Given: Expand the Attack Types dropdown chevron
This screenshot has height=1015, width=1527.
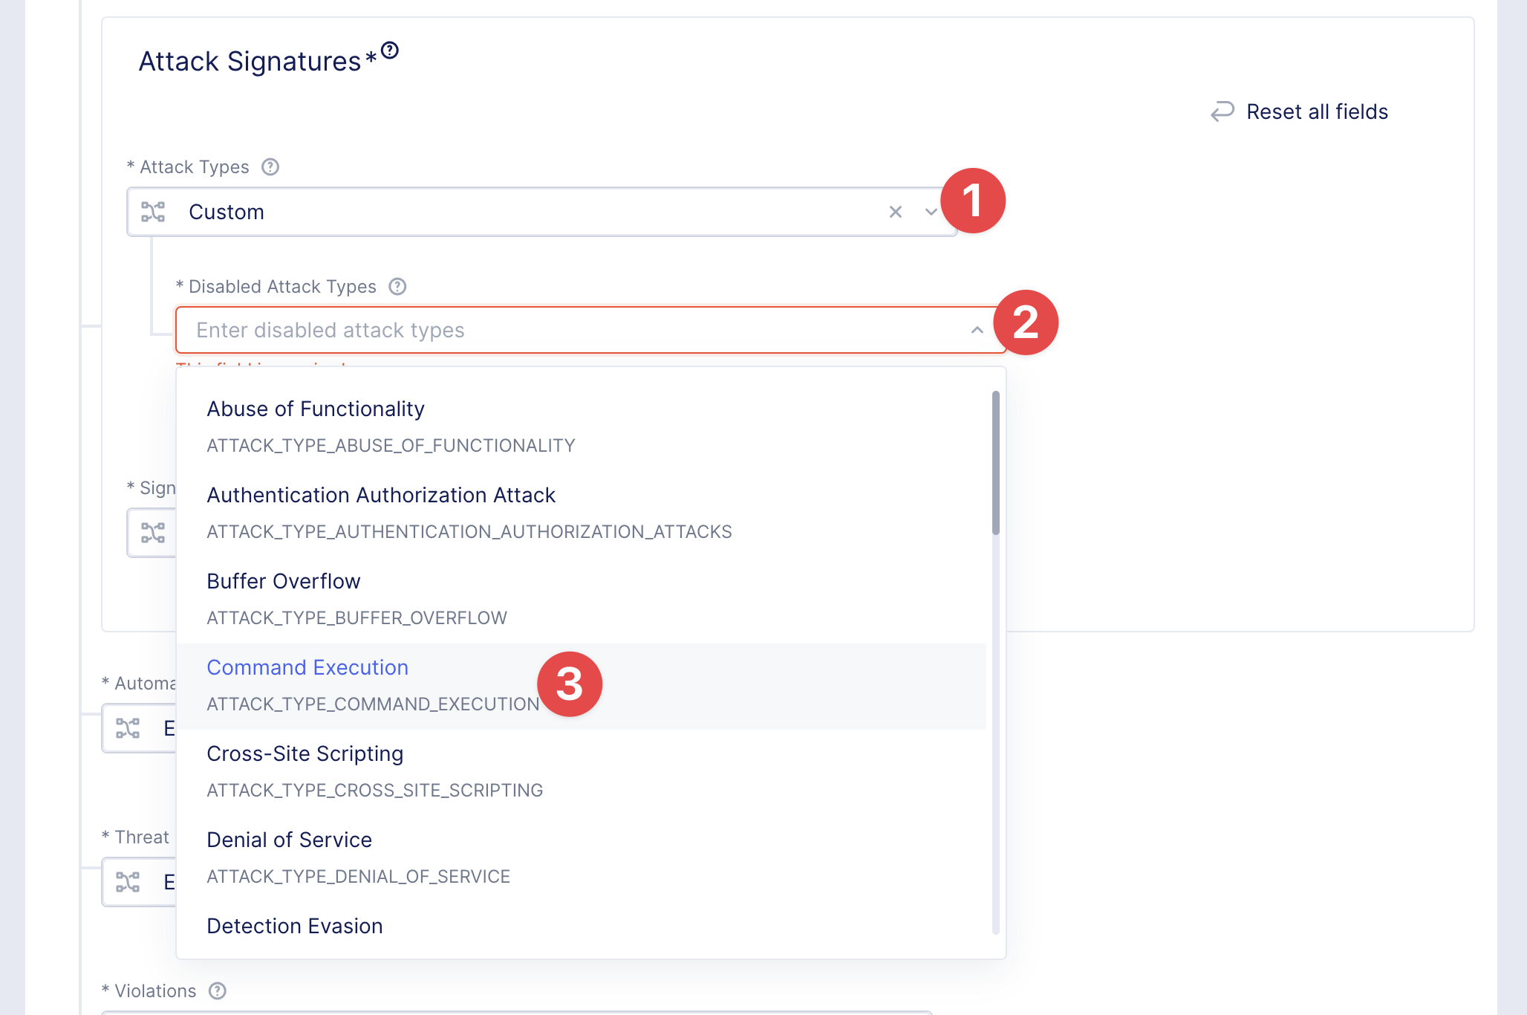Looking at the screenshot, I should click(931, 212).
